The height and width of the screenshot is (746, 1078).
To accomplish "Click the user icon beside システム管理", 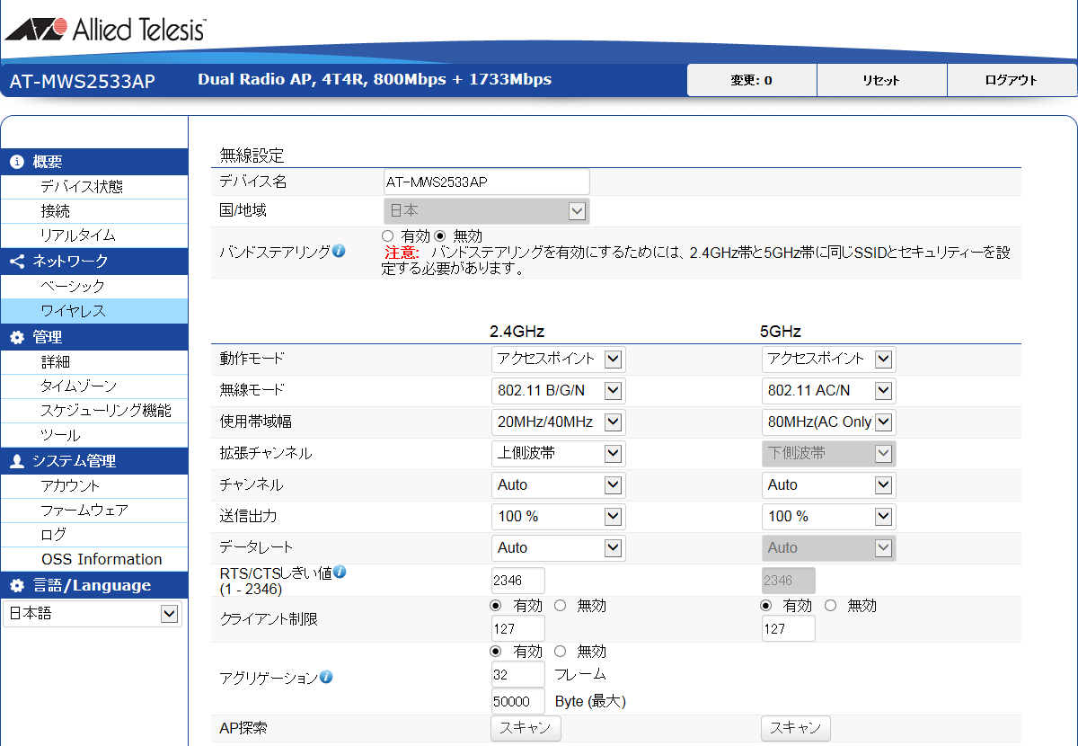I will point(16,462).
